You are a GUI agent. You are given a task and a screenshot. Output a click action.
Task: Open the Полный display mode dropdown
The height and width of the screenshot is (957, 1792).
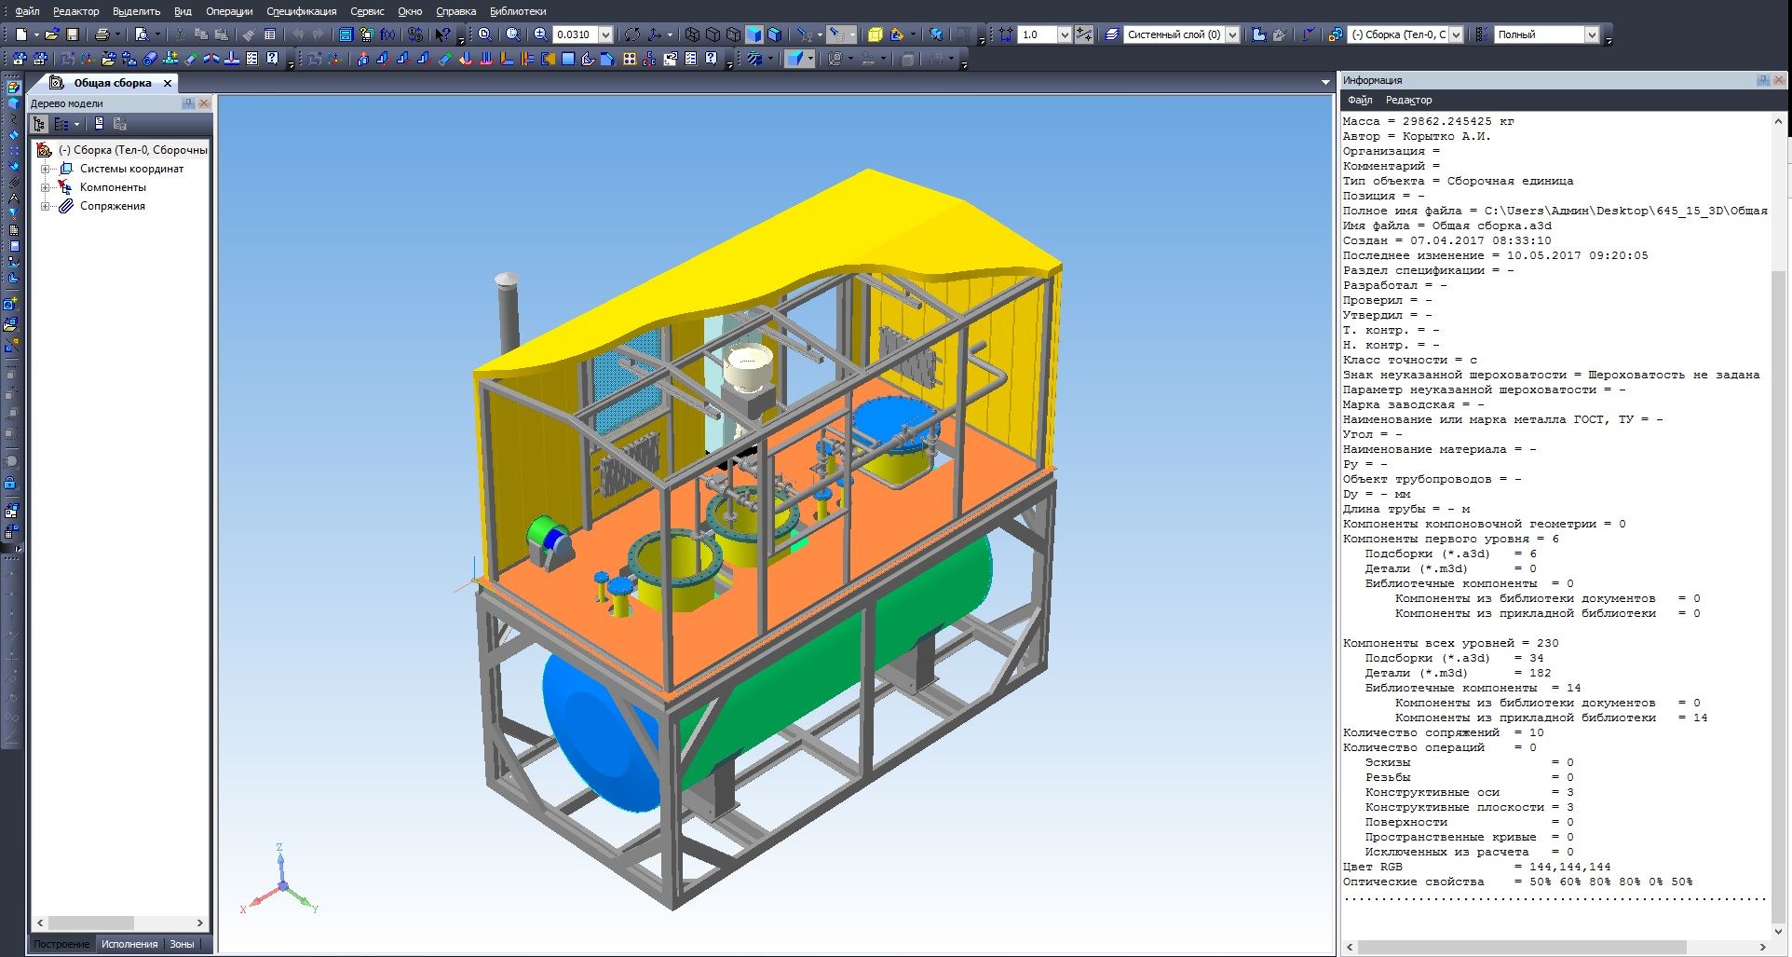pos(1592,34)
